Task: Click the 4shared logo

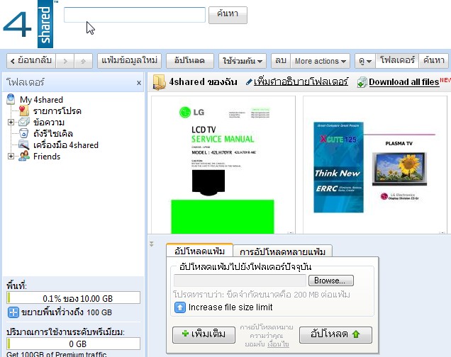Action: point(28,24)
